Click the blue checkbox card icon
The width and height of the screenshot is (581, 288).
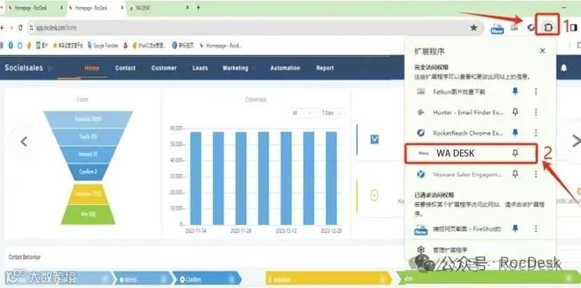coord(375,139)
